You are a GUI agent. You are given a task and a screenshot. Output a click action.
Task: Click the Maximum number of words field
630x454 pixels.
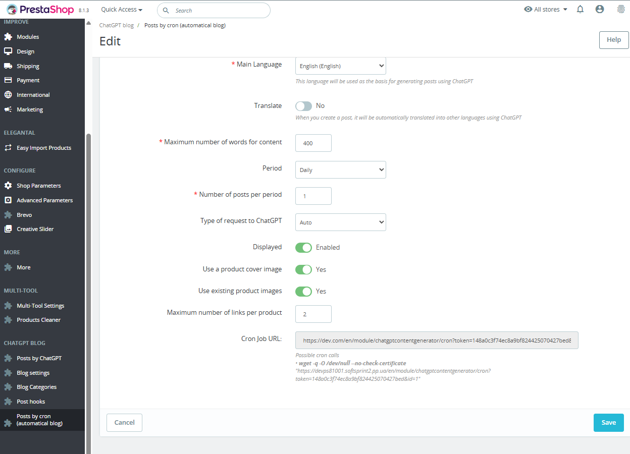pos(313,143)
